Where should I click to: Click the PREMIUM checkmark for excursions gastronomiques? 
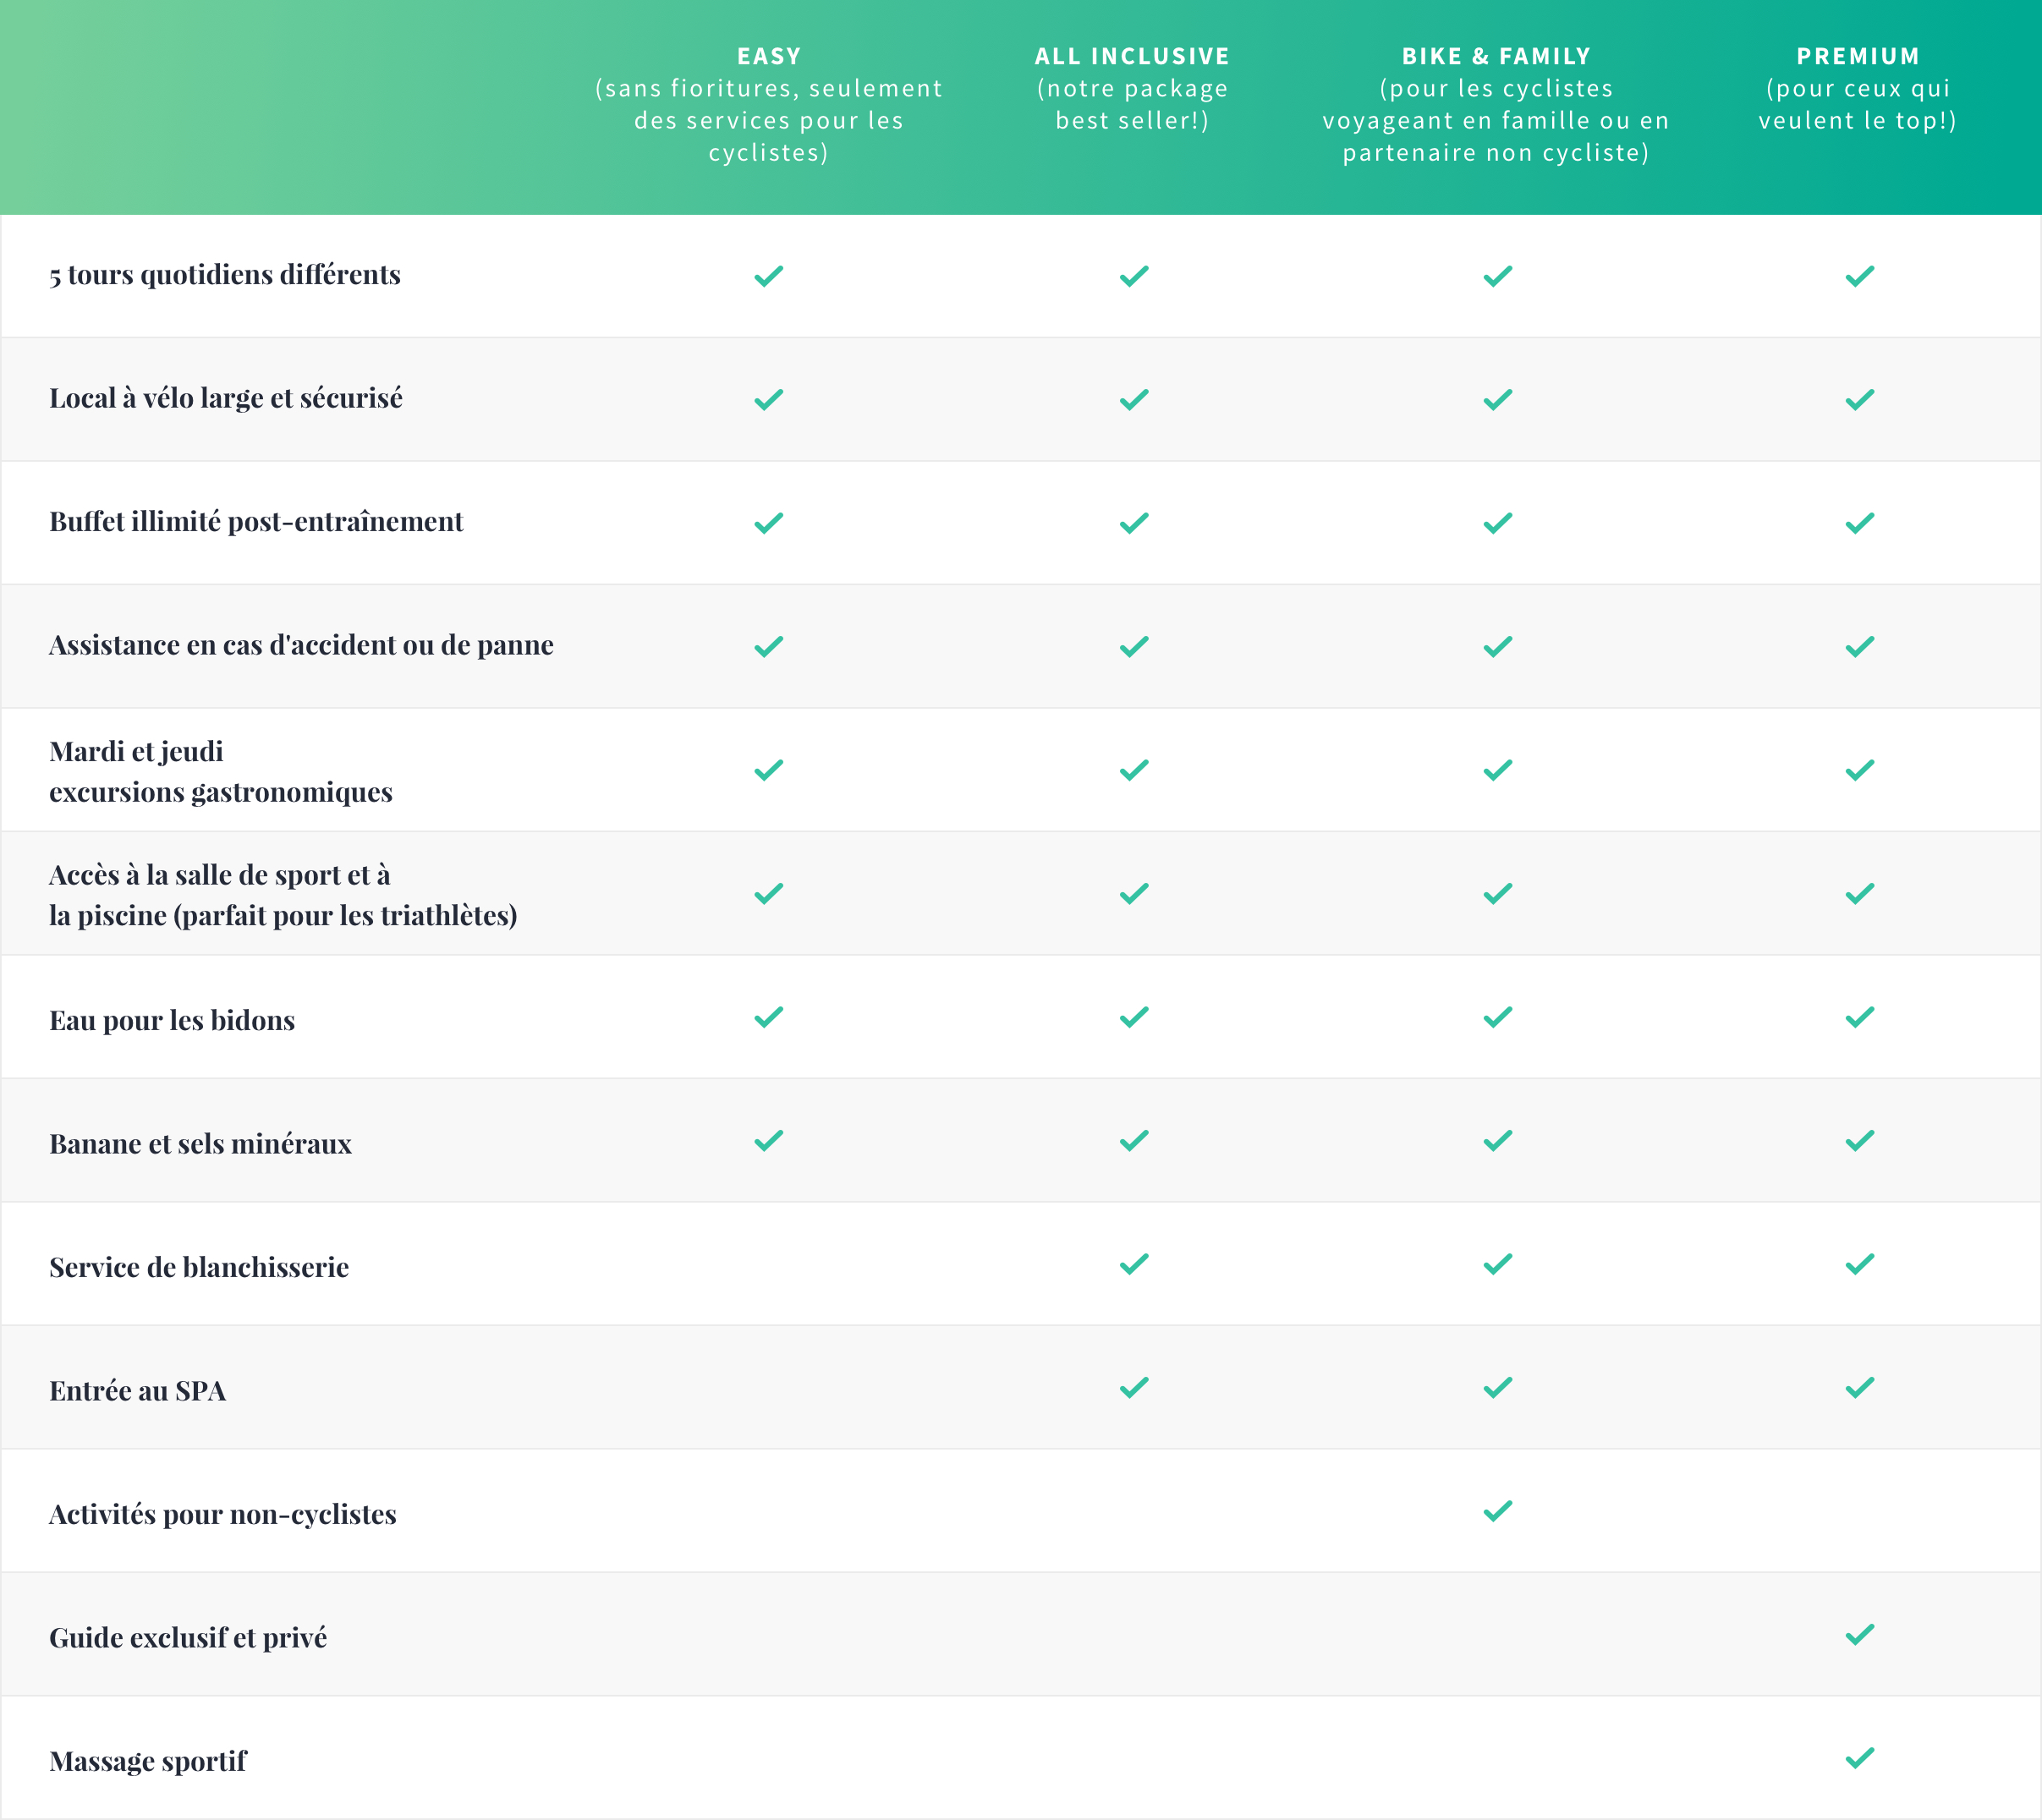(1859, 770)
